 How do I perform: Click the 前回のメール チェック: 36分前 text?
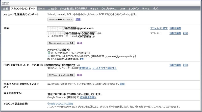63,68
